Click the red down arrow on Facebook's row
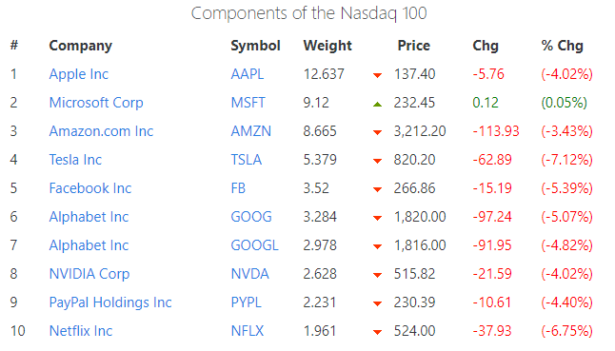 point(377,189)
